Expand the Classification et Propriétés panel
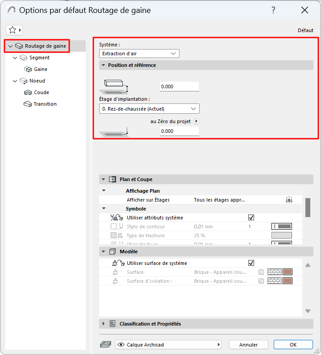Screen dimensions: 321x355 coord(104,324)
